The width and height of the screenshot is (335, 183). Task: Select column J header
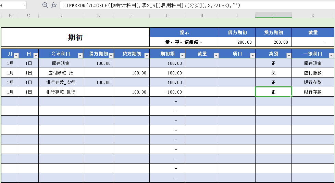coord(273,15)
